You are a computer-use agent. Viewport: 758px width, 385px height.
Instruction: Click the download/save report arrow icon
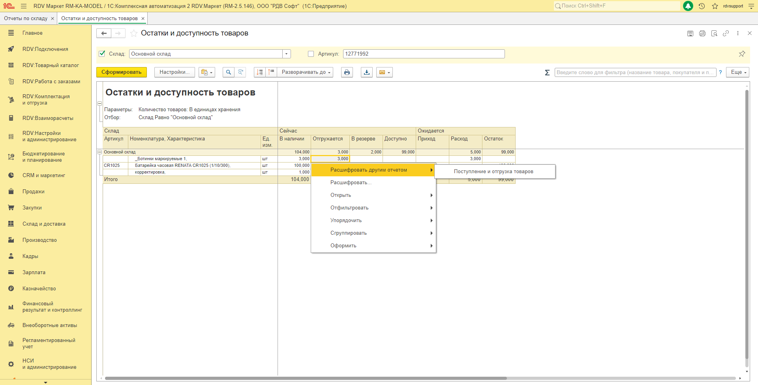[367, 72]
